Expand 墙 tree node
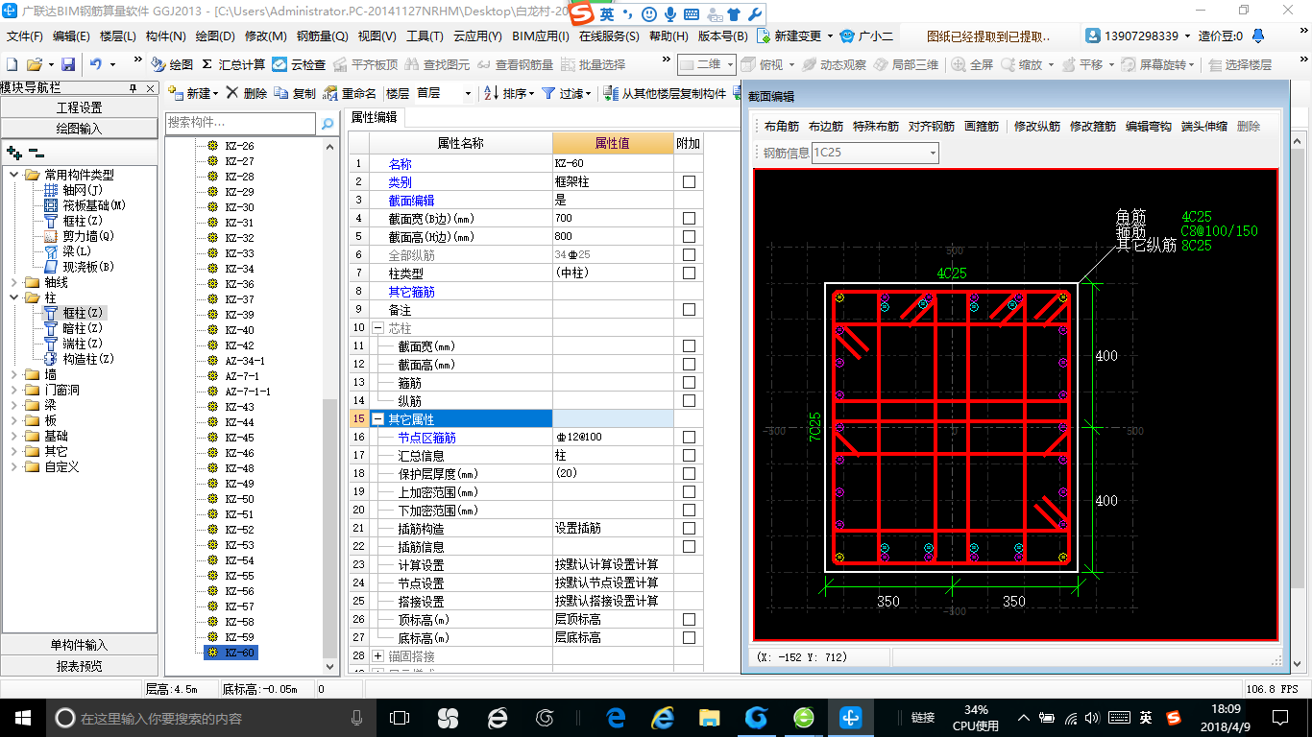Image resolution: width=1312 pixels, height=737 pixels. (13, 374)
